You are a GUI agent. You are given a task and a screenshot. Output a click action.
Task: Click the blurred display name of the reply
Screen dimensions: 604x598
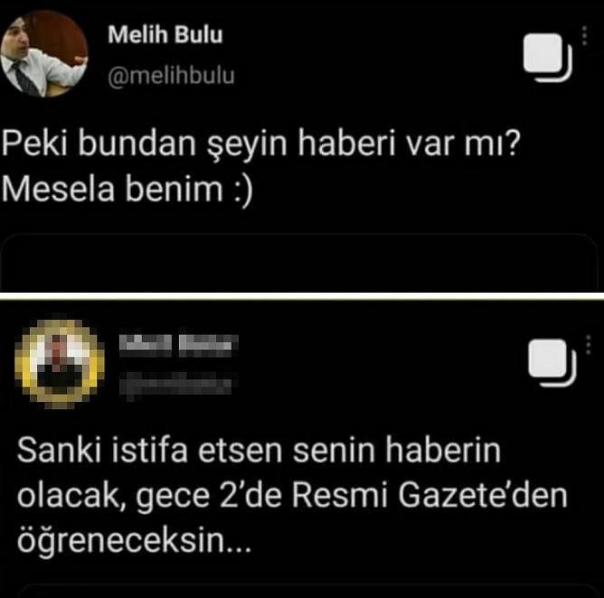[179, 345]
